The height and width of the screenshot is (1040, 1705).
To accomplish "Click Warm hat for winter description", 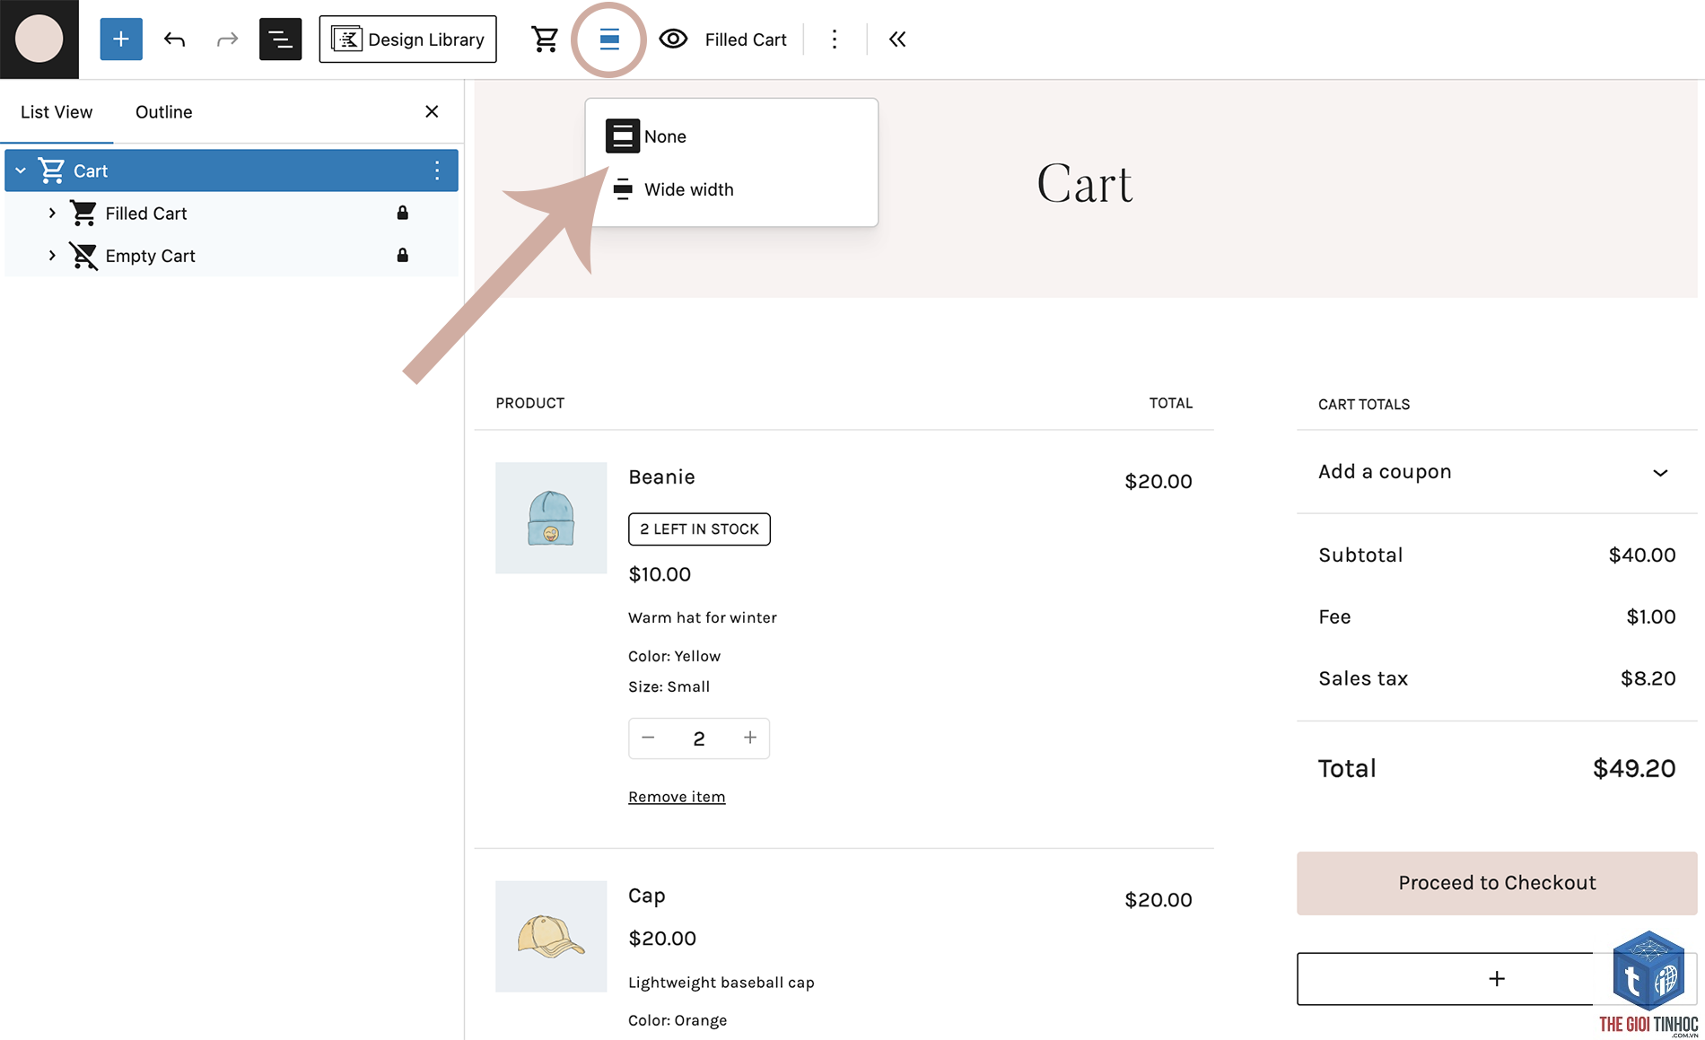I will 703,617.
